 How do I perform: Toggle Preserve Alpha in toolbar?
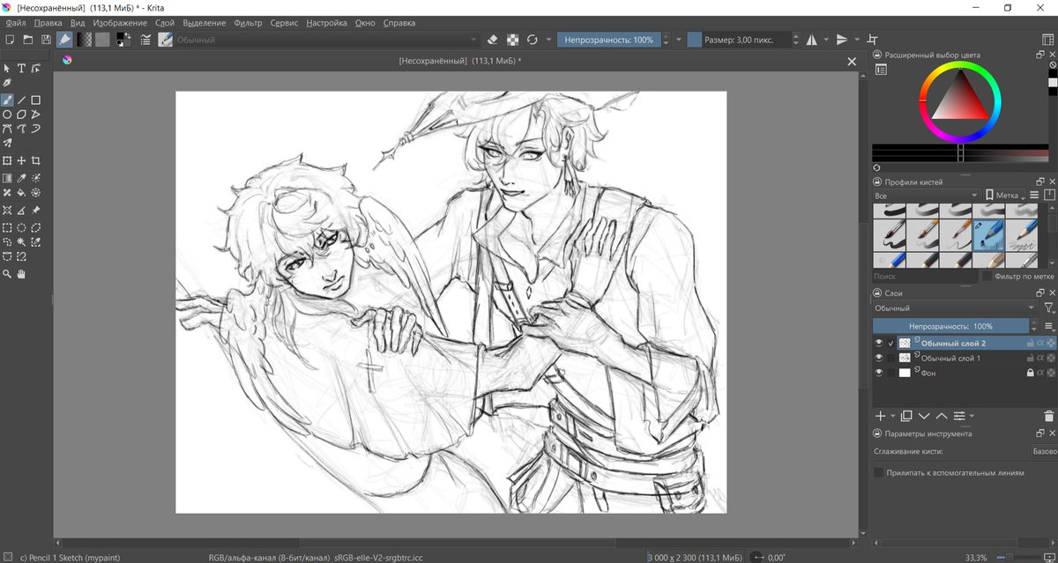[x=512, y=40]
